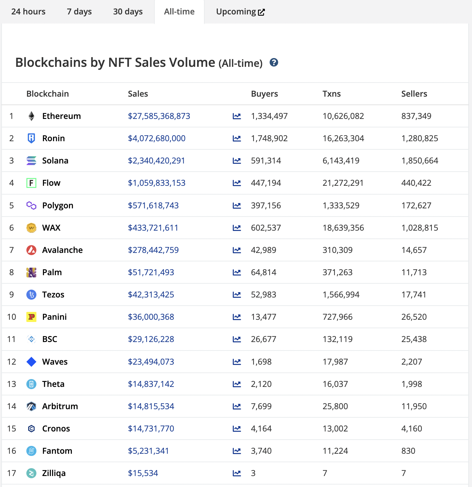The height and width of the screenshot is (487, 472).
Task: Click the Arbitrum logo icon
Action: (31, 406)
